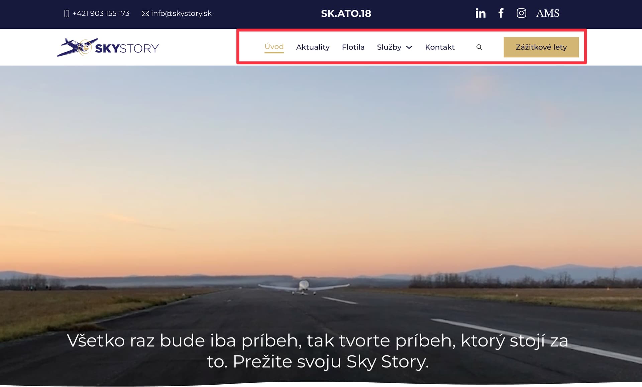642x387 pixels.
Task: Navigate to Flotila
Action: pyautogui.click(x=353, y=47)
